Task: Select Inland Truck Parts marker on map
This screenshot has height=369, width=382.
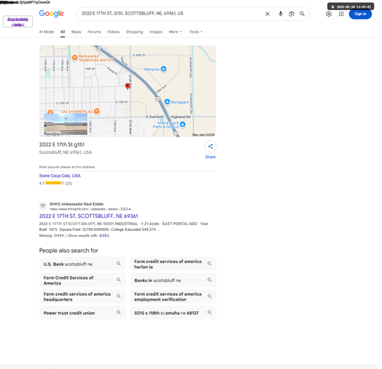Action: [183, 124]
